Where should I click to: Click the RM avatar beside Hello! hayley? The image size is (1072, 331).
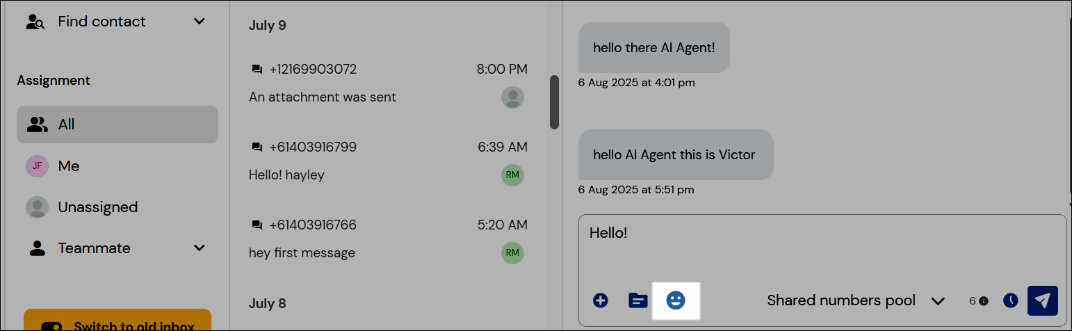click(512, 175)
